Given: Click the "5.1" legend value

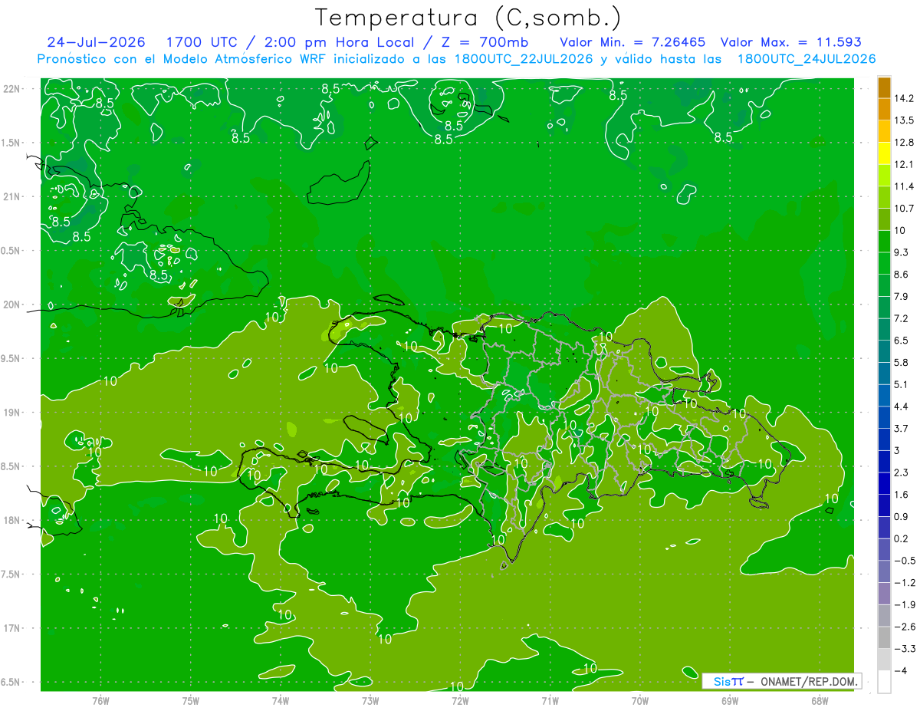Looking at the screenshot, I should pyautogui.click(x=902, y=384).
